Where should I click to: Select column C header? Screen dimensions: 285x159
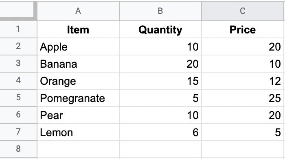coord(243,11)
